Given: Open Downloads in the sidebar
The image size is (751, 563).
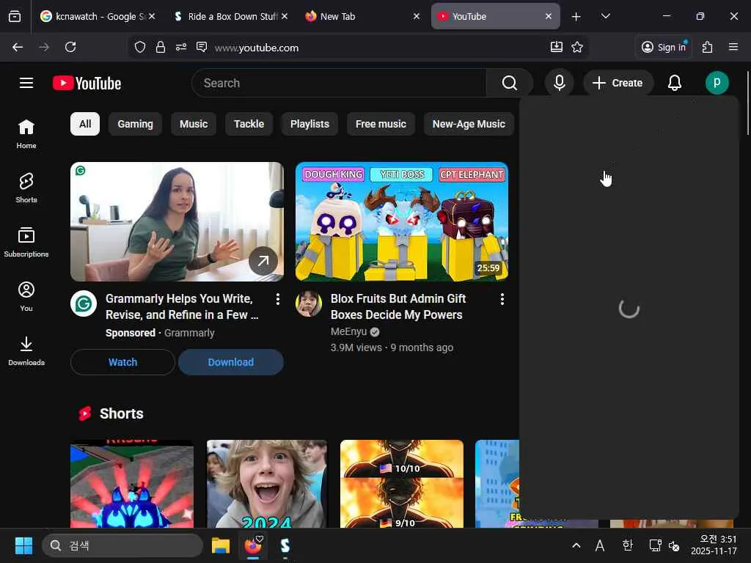Looking at the screenshot, I should pos(26,351).
